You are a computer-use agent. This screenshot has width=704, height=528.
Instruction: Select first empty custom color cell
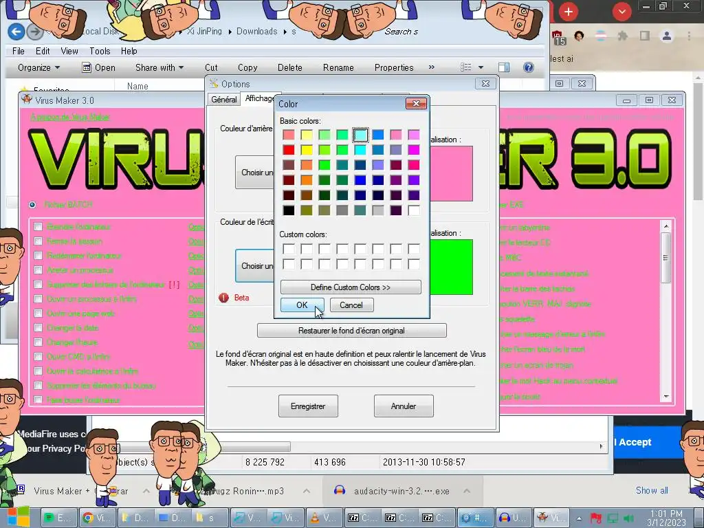point(289,249)
